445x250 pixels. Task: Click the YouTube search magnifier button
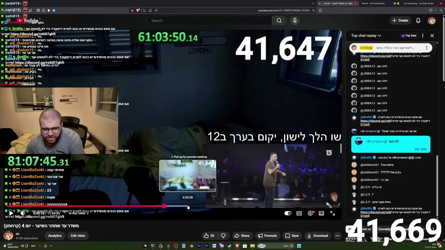279,20
